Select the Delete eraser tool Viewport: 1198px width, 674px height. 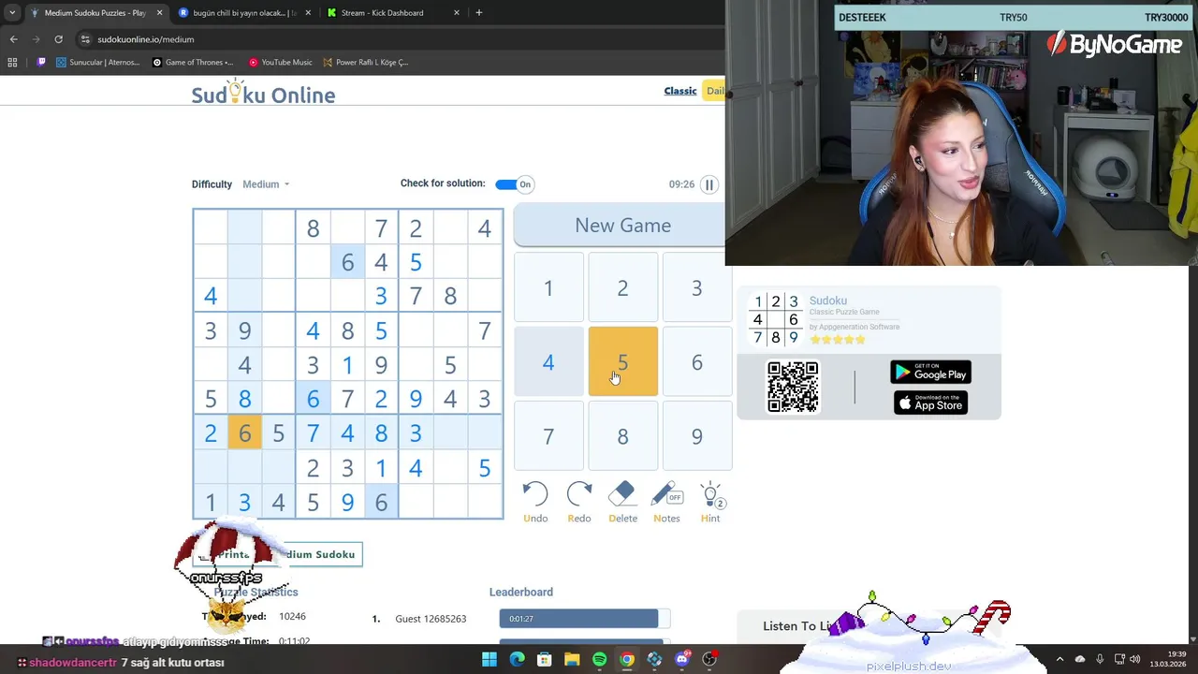click(x=622, y=493)
